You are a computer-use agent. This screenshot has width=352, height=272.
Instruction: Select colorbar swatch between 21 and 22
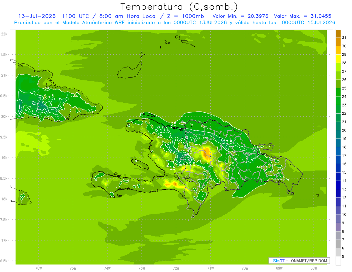pyautogui.click(x=338, y=118)
